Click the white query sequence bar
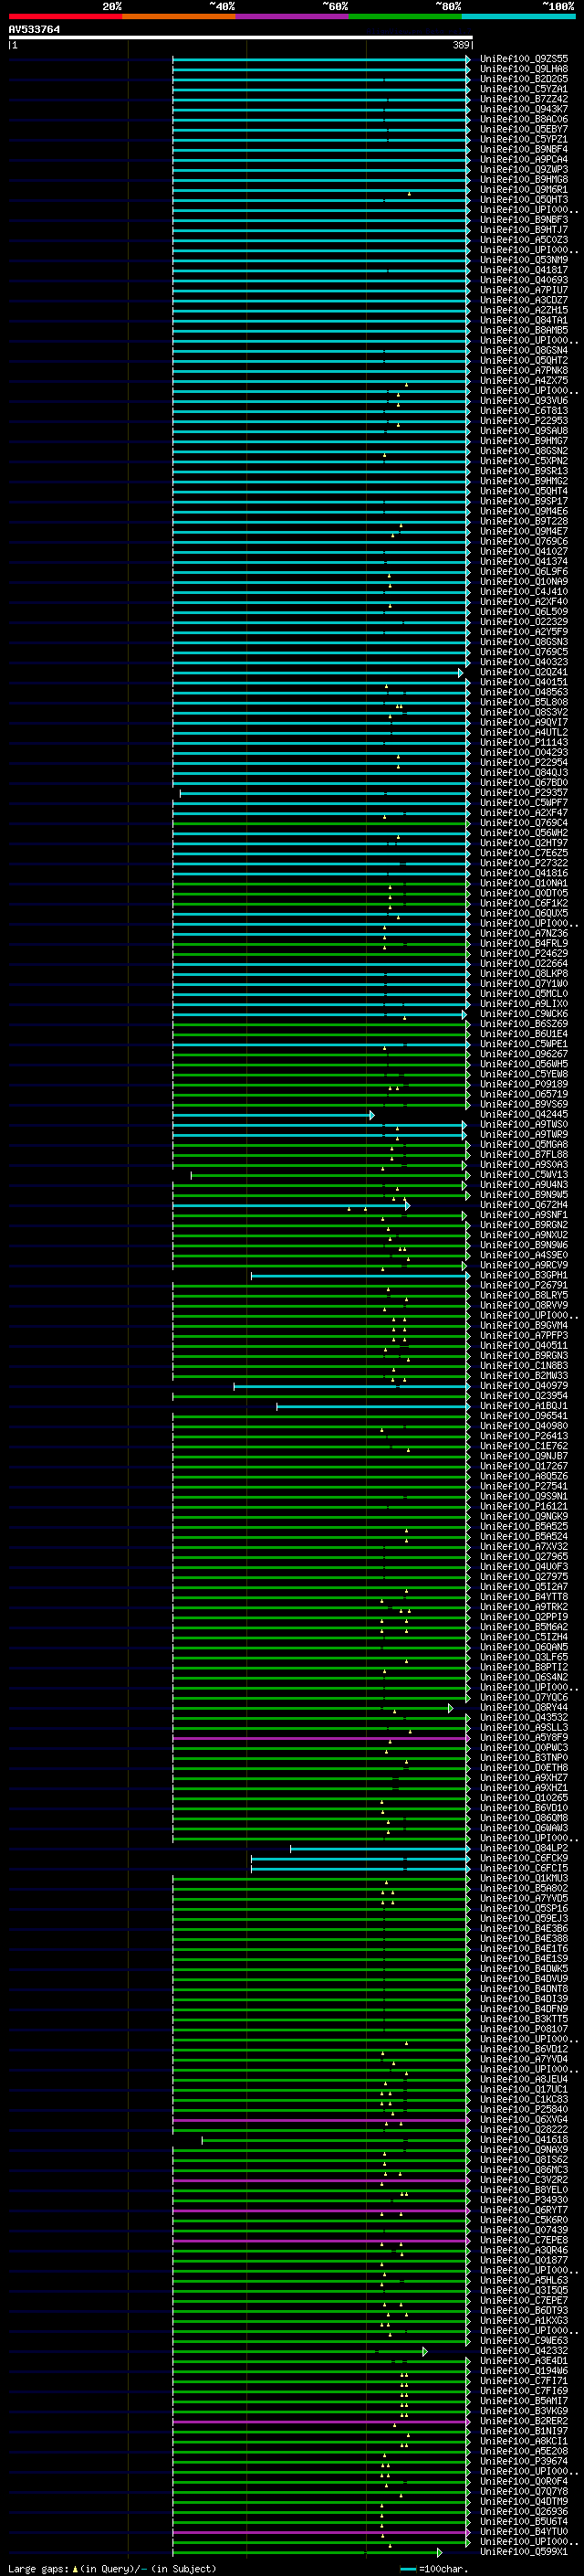Screen dimensions: 584x2576 tap(241, 37)
